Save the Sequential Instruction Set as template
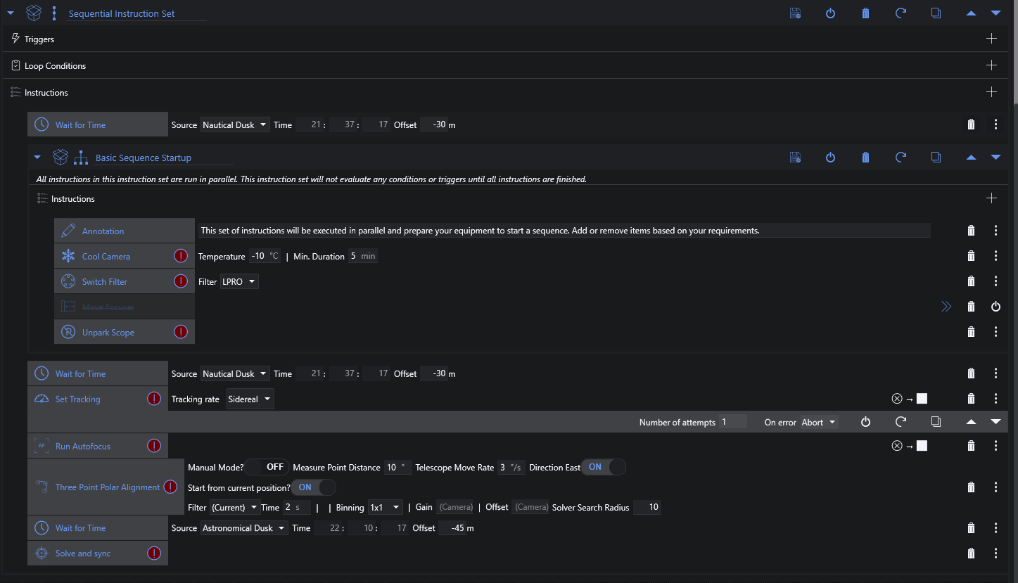The height and width of the screenshot is (583, 1018). 795,13
